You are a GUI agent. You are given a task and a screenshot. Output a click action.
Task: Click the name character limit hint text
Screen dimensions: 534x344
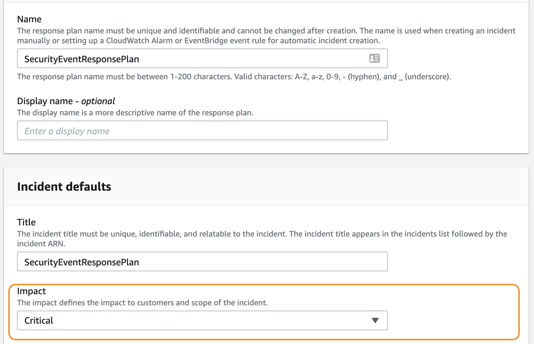(234, 77)
